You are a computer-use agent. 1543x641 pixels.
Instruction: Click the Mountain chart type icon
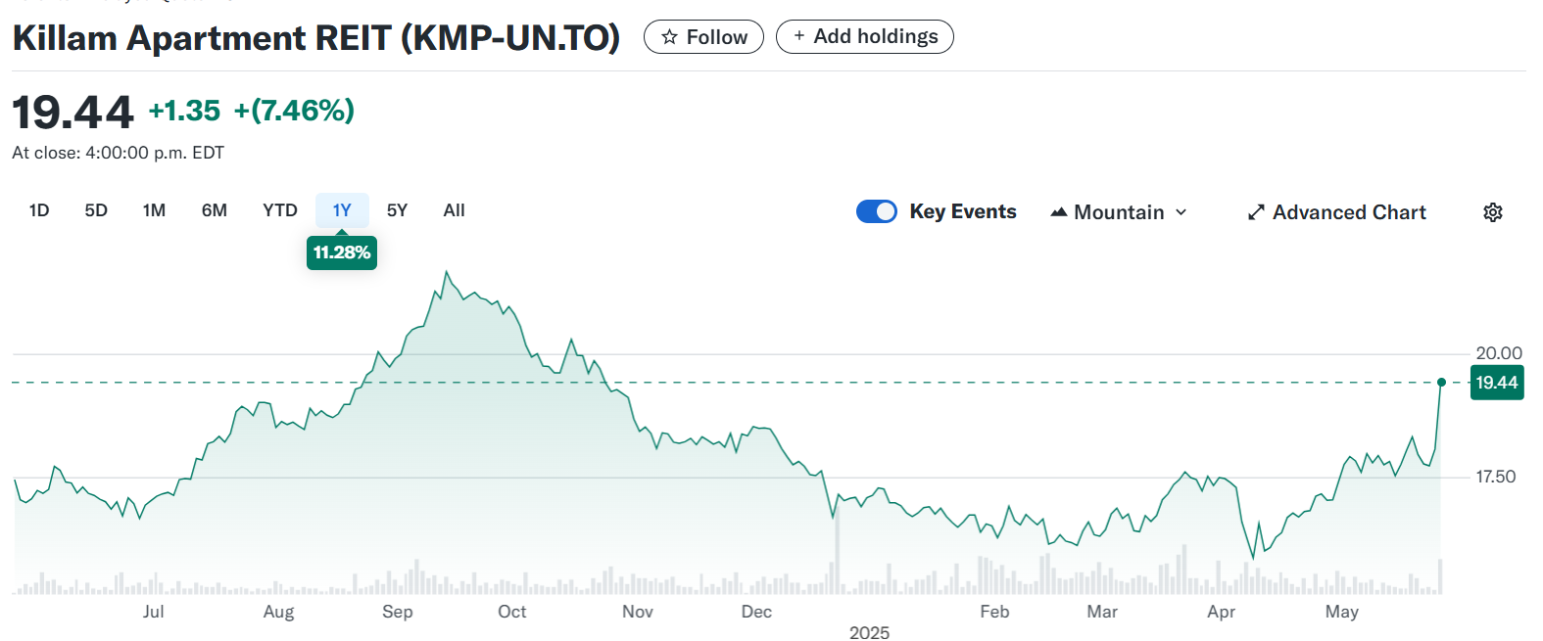point(1058,212)
